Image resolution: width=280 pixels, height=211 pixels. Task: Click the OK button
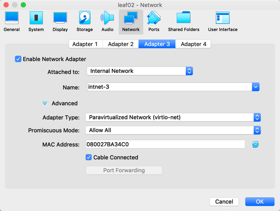[x=260, y=202]
